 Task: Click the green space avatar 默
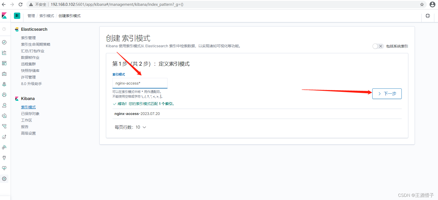coord(17,16)
